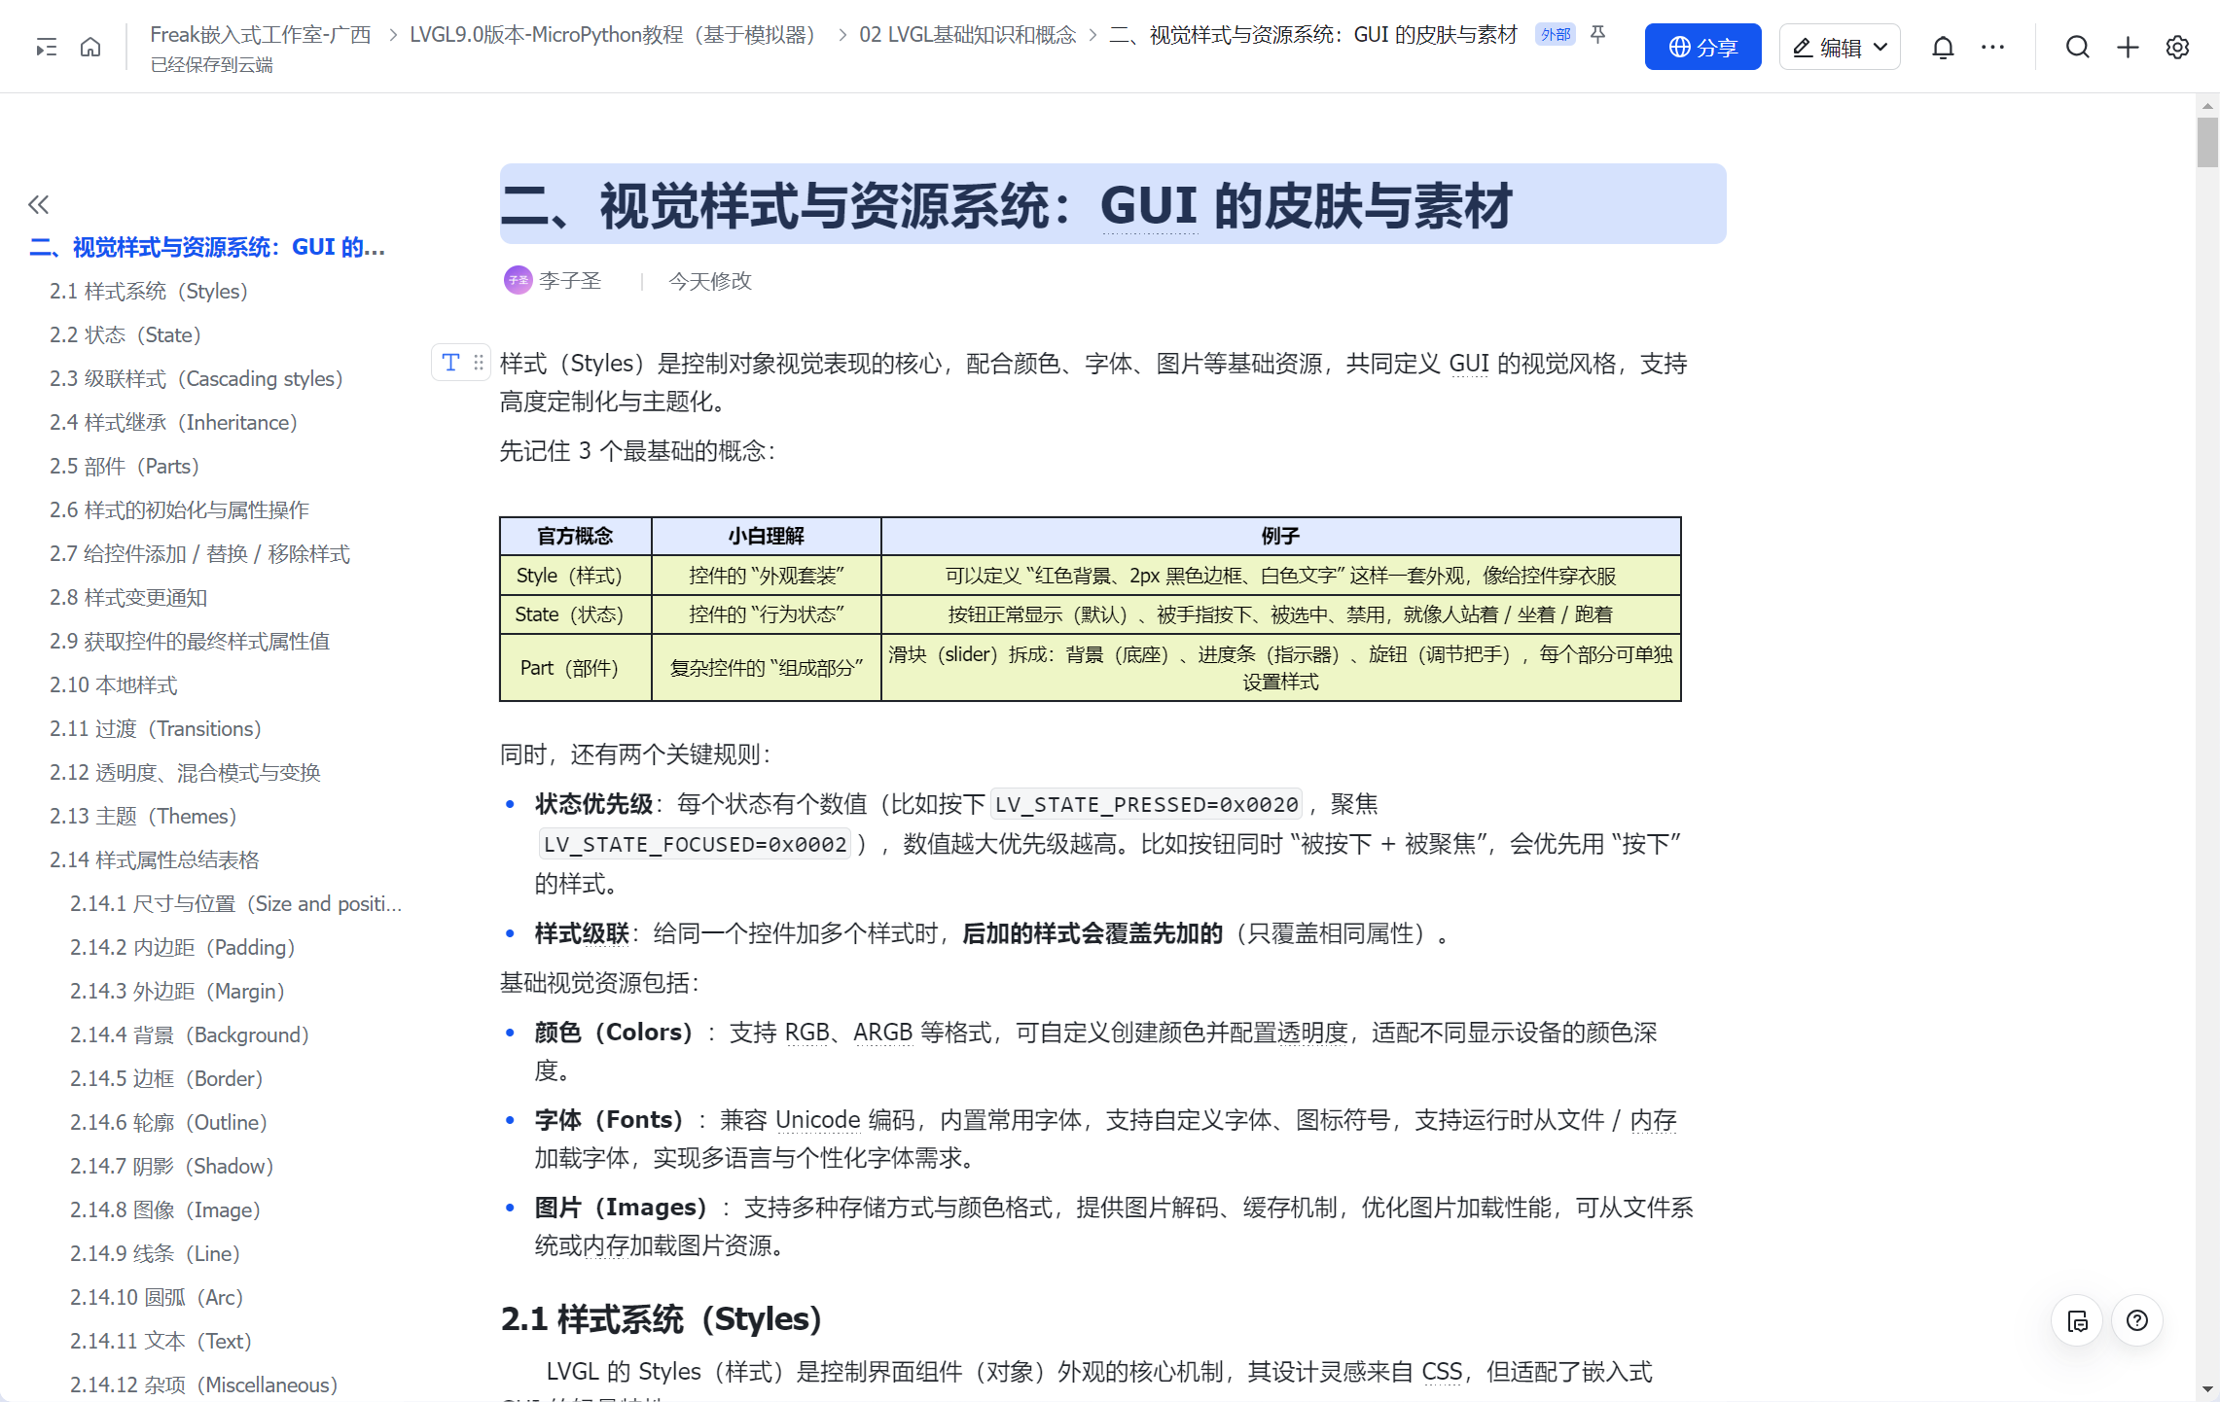Image resolution: width=2220 pixels, height=1402 pixels.
Task: Create new document with plus icon
Action: coord(2128,47)
